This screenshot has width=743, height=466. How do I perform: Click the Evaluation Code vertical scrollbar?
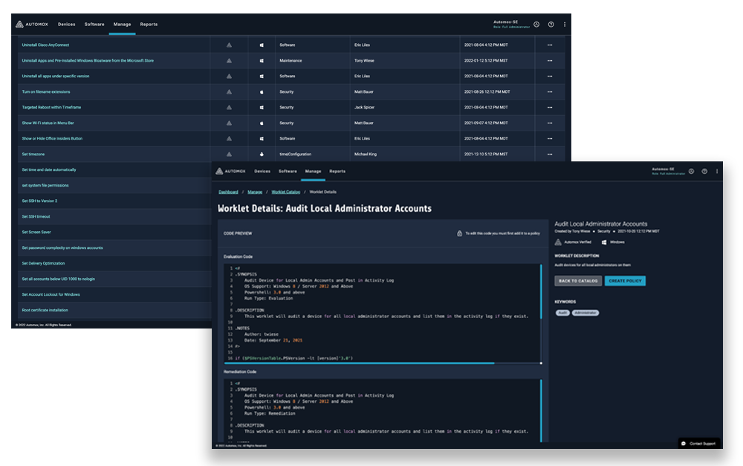(x=541, y=291)
